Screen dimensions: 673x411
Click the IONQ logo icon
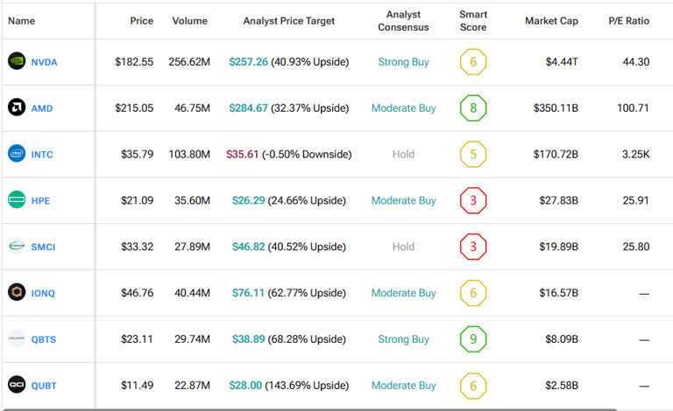pyautogui.click(x=17, y=293)
